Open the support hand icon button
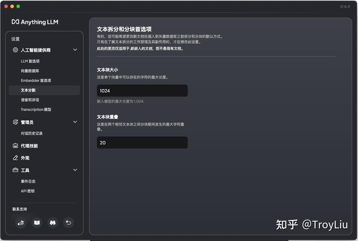The height and width of the screenshot is (241, 358). [x=21, y=223]
